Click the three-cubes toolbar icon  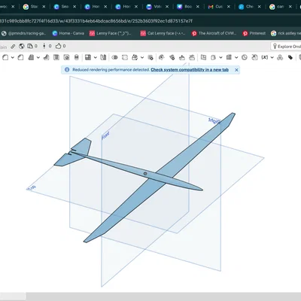pyautogui.click(x=280, y=57)
